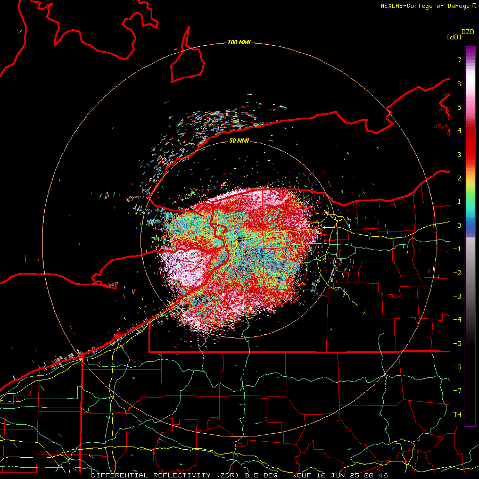Image resolution: width=479 pixels, height=479 pixels.
Task: Click the 6 value on color scale
Action: 459,84
